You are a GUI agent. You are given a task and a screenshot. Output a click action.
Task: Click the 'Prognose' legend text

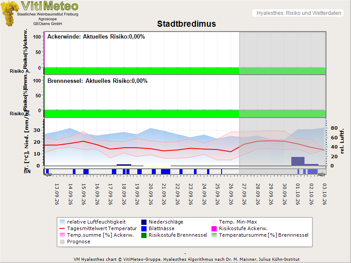[x=79, y=242]
